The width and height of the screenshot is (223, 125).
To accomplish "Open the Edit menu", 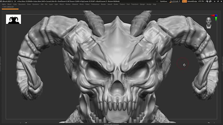I will (x=42, y=4).
